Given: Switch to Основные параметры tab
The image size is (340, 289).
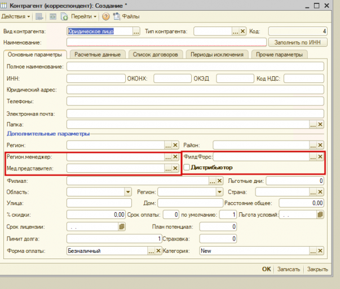Looking at the screenshot, I should [35, 55].
